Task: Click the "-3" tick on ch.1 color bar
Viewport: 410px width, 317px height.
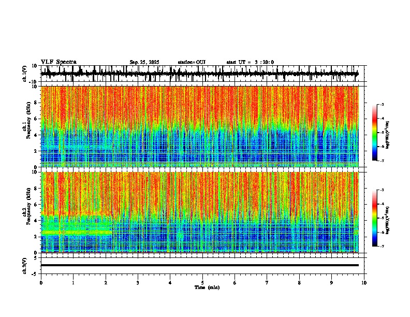Action: click(x=382, y=105)
